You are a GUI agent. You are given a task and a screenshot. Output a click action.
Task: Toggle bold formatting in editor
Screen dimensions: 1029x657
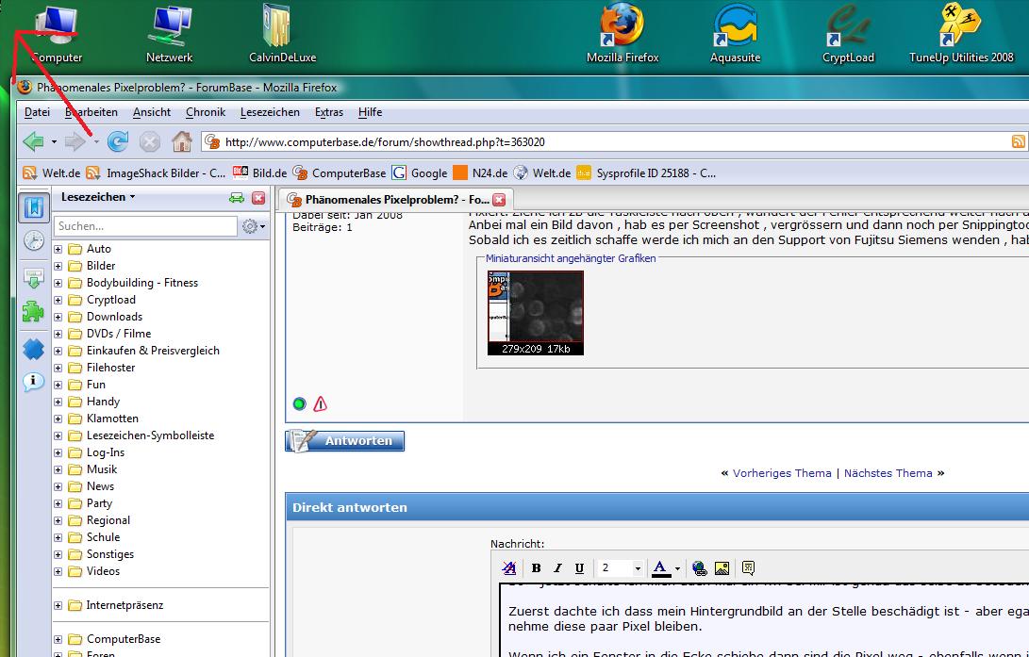point(536,567)
